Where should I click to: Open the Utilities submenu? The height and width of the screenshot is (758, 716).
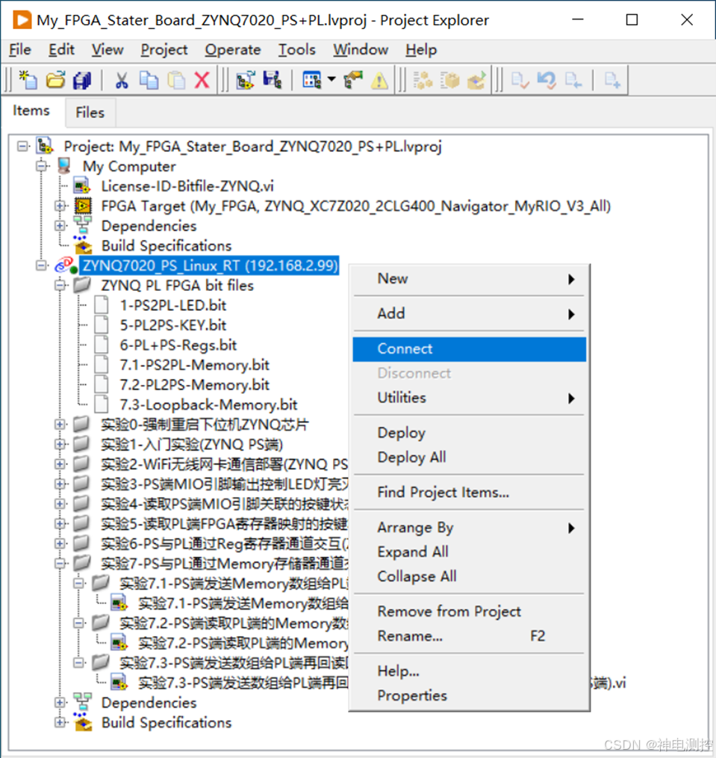point(470,398)
